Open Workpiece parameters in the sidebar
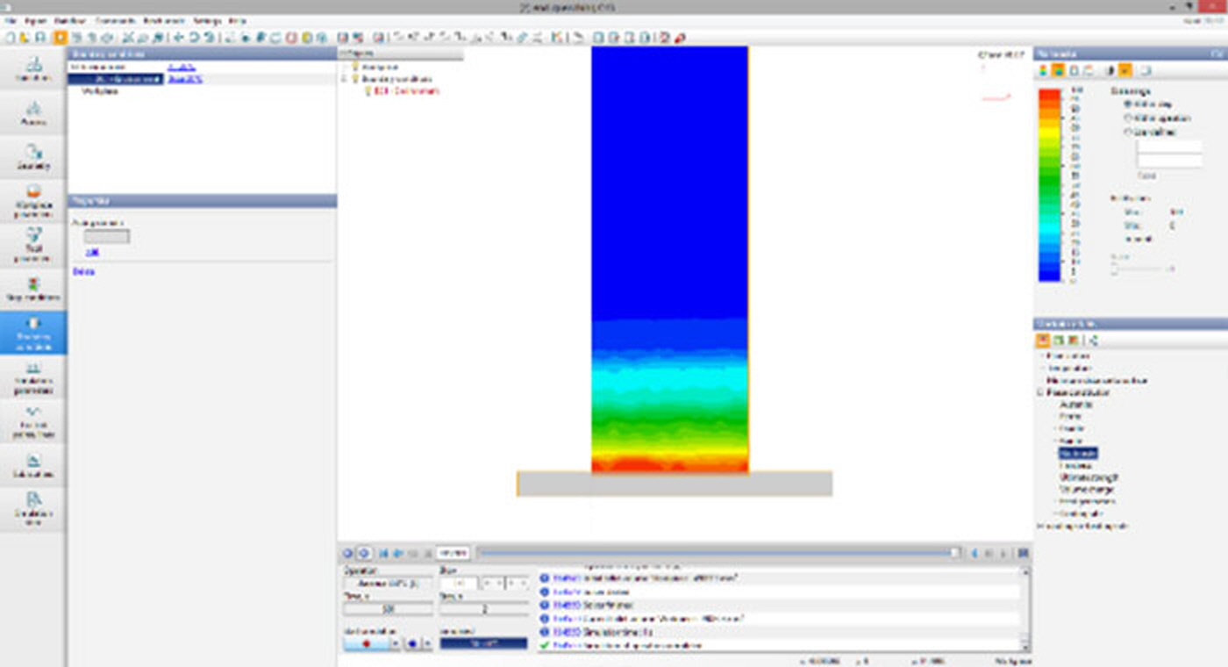The image size is (1228, 667). [x=33, y=201]
